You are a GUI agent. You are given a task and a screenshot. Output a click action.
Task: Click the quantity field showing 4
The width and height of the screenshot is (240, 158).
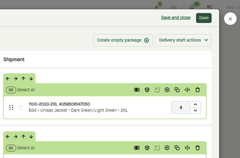tap(181, 107)
